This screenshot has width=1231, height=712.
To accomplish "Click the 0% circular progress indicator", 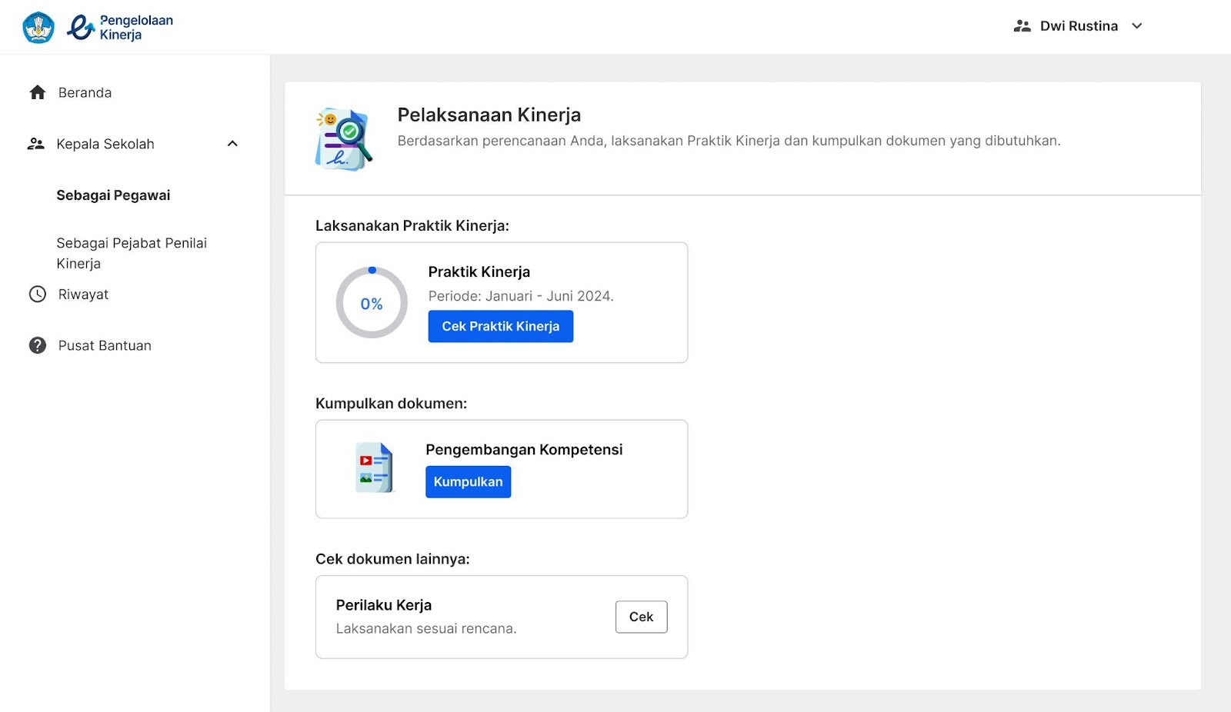I will [x=372, y=303].
